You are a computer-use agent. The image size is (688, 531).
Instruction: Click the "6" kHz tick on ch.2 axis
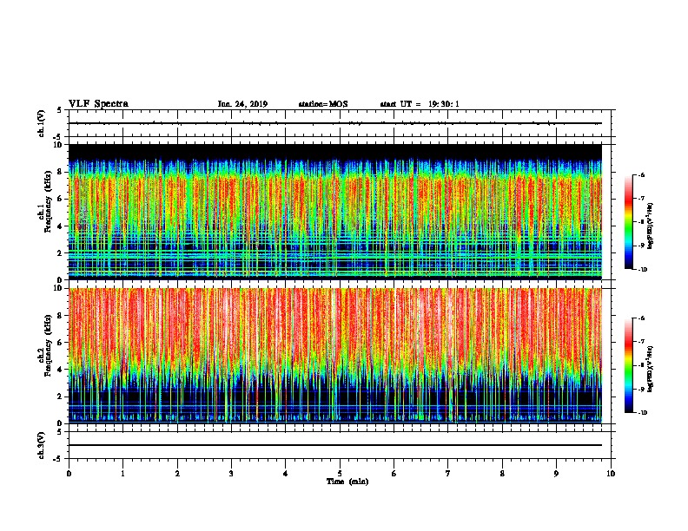60,343
